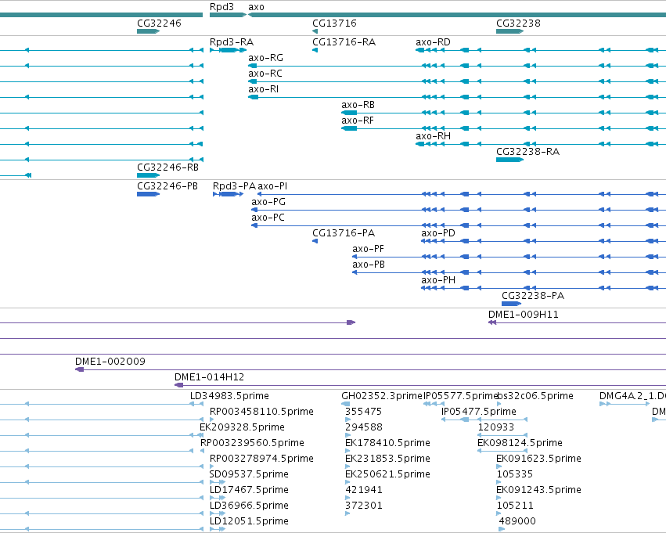The width and height of the screenshot is (666, 533).
Task: Click the DME1-014H12 clone label
Action: 209,377
